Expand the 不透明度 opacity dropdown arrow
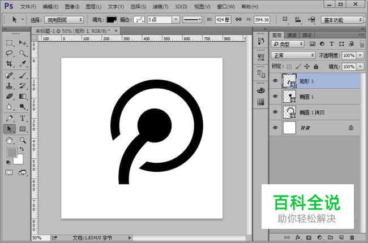The width and height of the screenshot is (368, 243). 360,55
